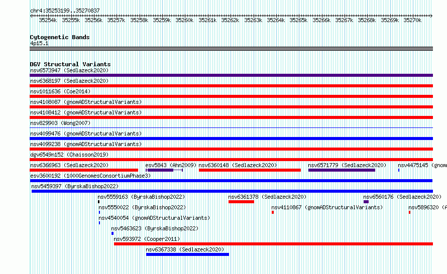
Task: Click dgv6549n152 (Chaisson2019) label
Action: point(69,155)
